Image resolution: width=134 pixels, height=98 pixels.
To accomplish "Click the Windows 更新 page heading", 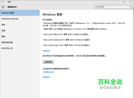I will pos(53,14).
